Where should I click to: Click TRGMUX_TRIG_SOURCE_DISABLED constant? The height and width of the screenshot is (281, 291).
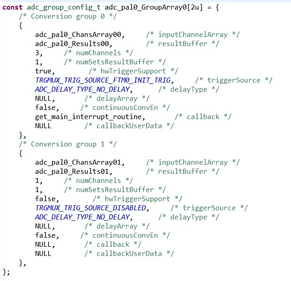[91, 208]
